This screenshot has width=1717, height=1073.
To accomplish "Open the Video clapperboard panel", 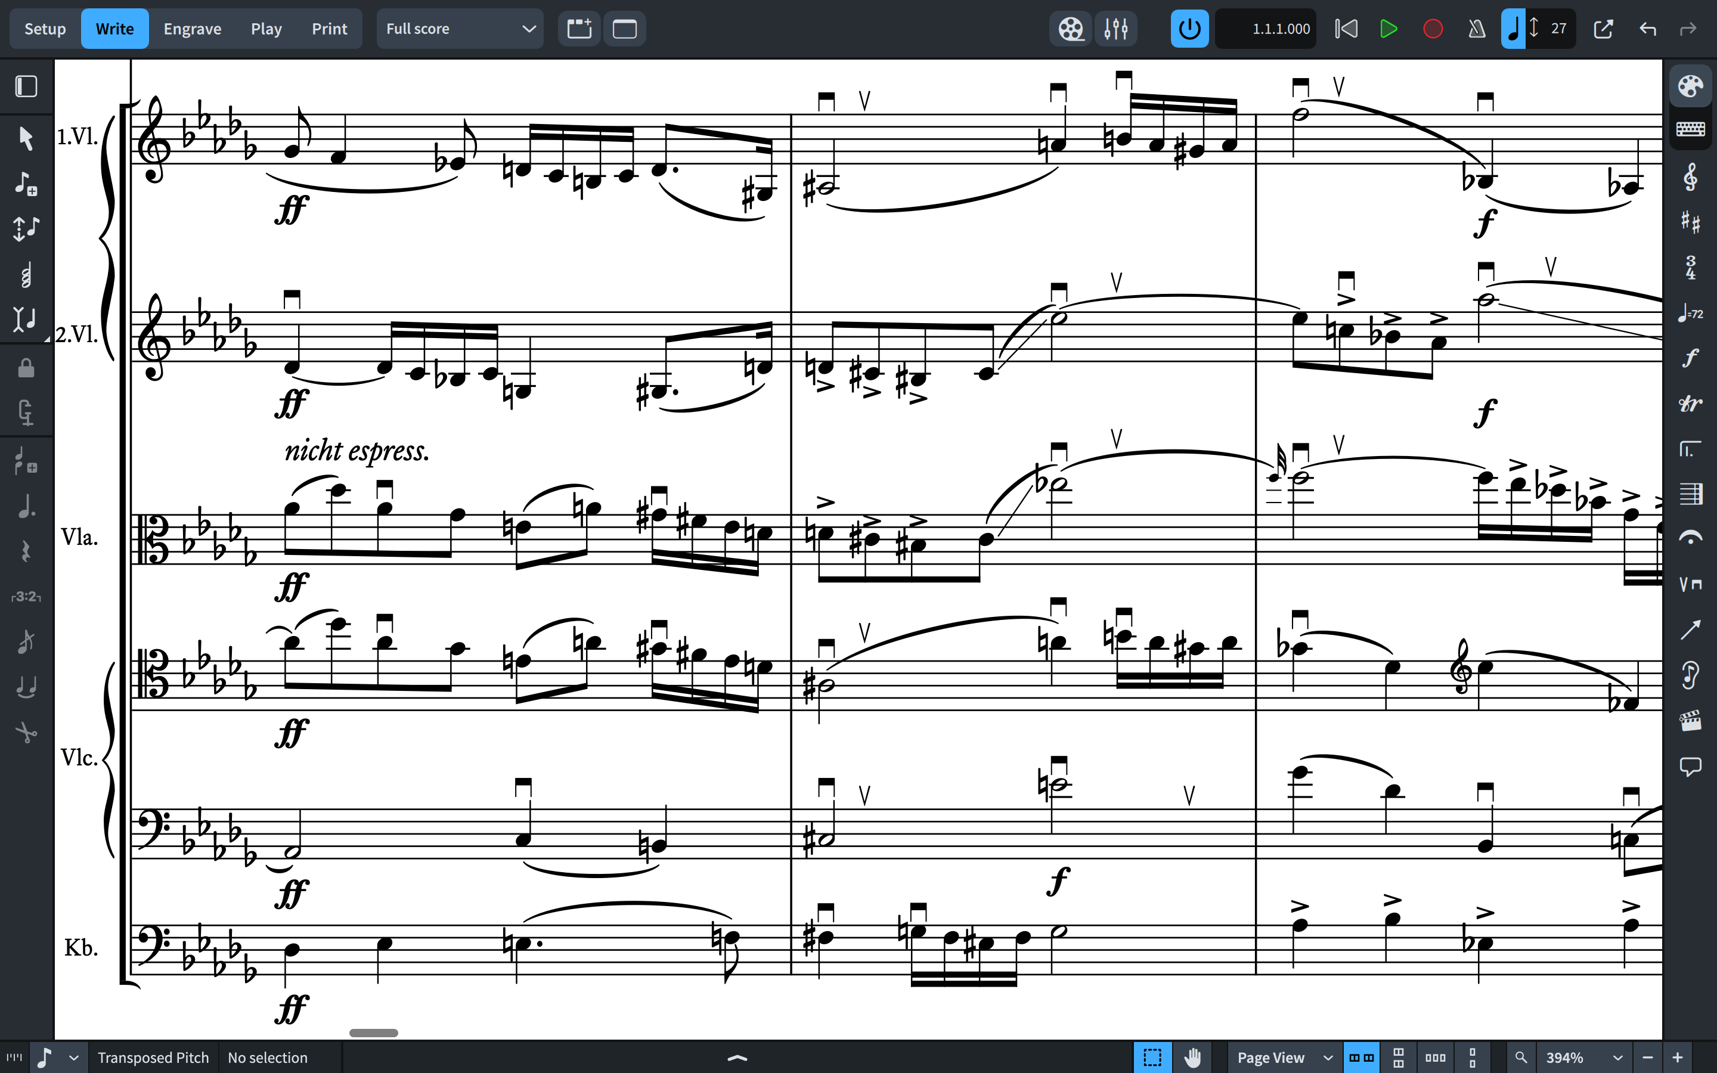I will 1691,720.
